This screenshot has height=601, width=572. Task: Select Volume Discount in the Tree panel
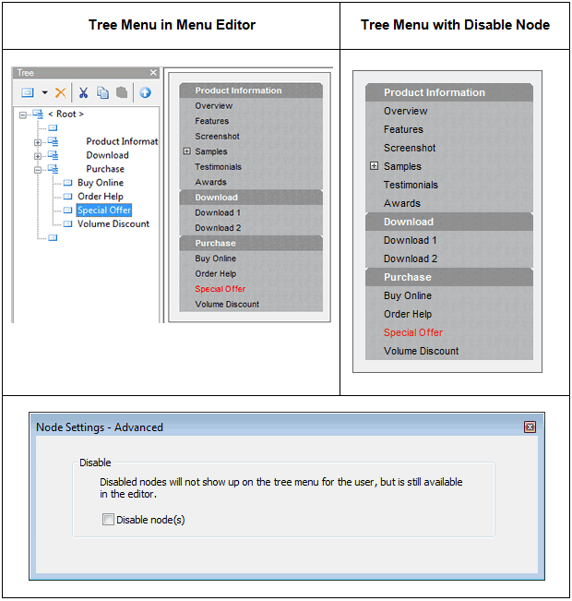click(113, 223)
